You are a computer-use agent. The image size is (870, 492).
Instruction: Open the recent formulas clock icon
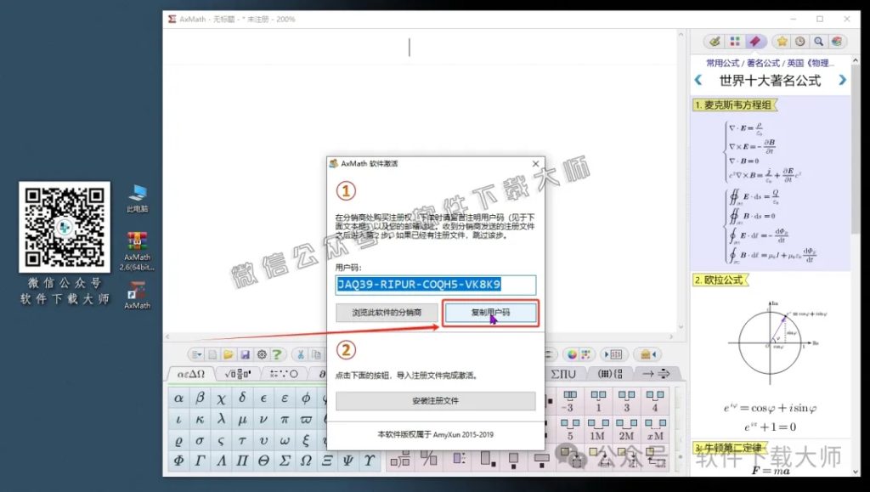[x=799, y=41]
